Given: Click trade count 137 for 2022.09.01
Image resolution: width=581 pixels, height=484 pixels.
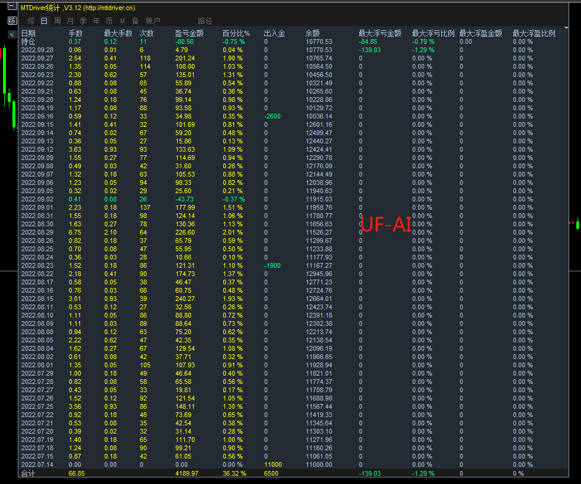Looking at the screenshot, I should tap(145, 207).
